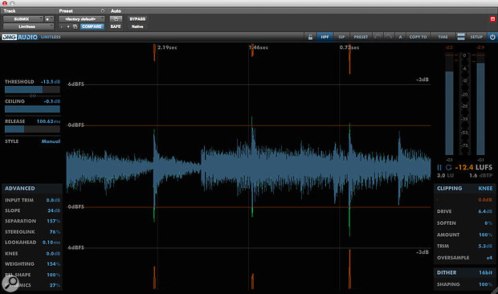This screenshot has width=498, height=294.
Task: Click the WEIGHTING 154% value
Action: tap(53, 263)
